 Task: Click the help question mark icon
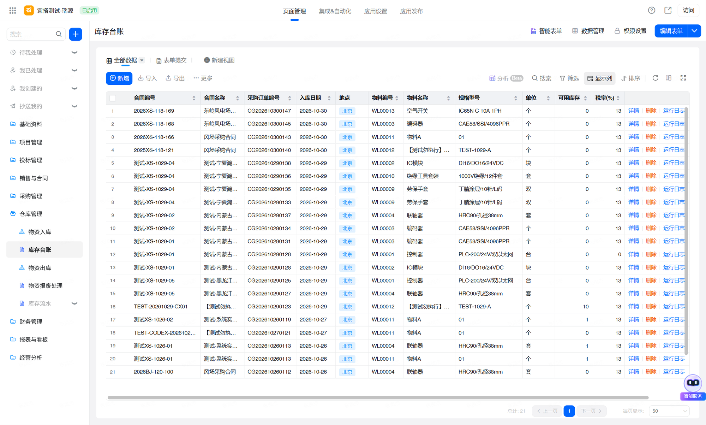[x=652, y=11]
